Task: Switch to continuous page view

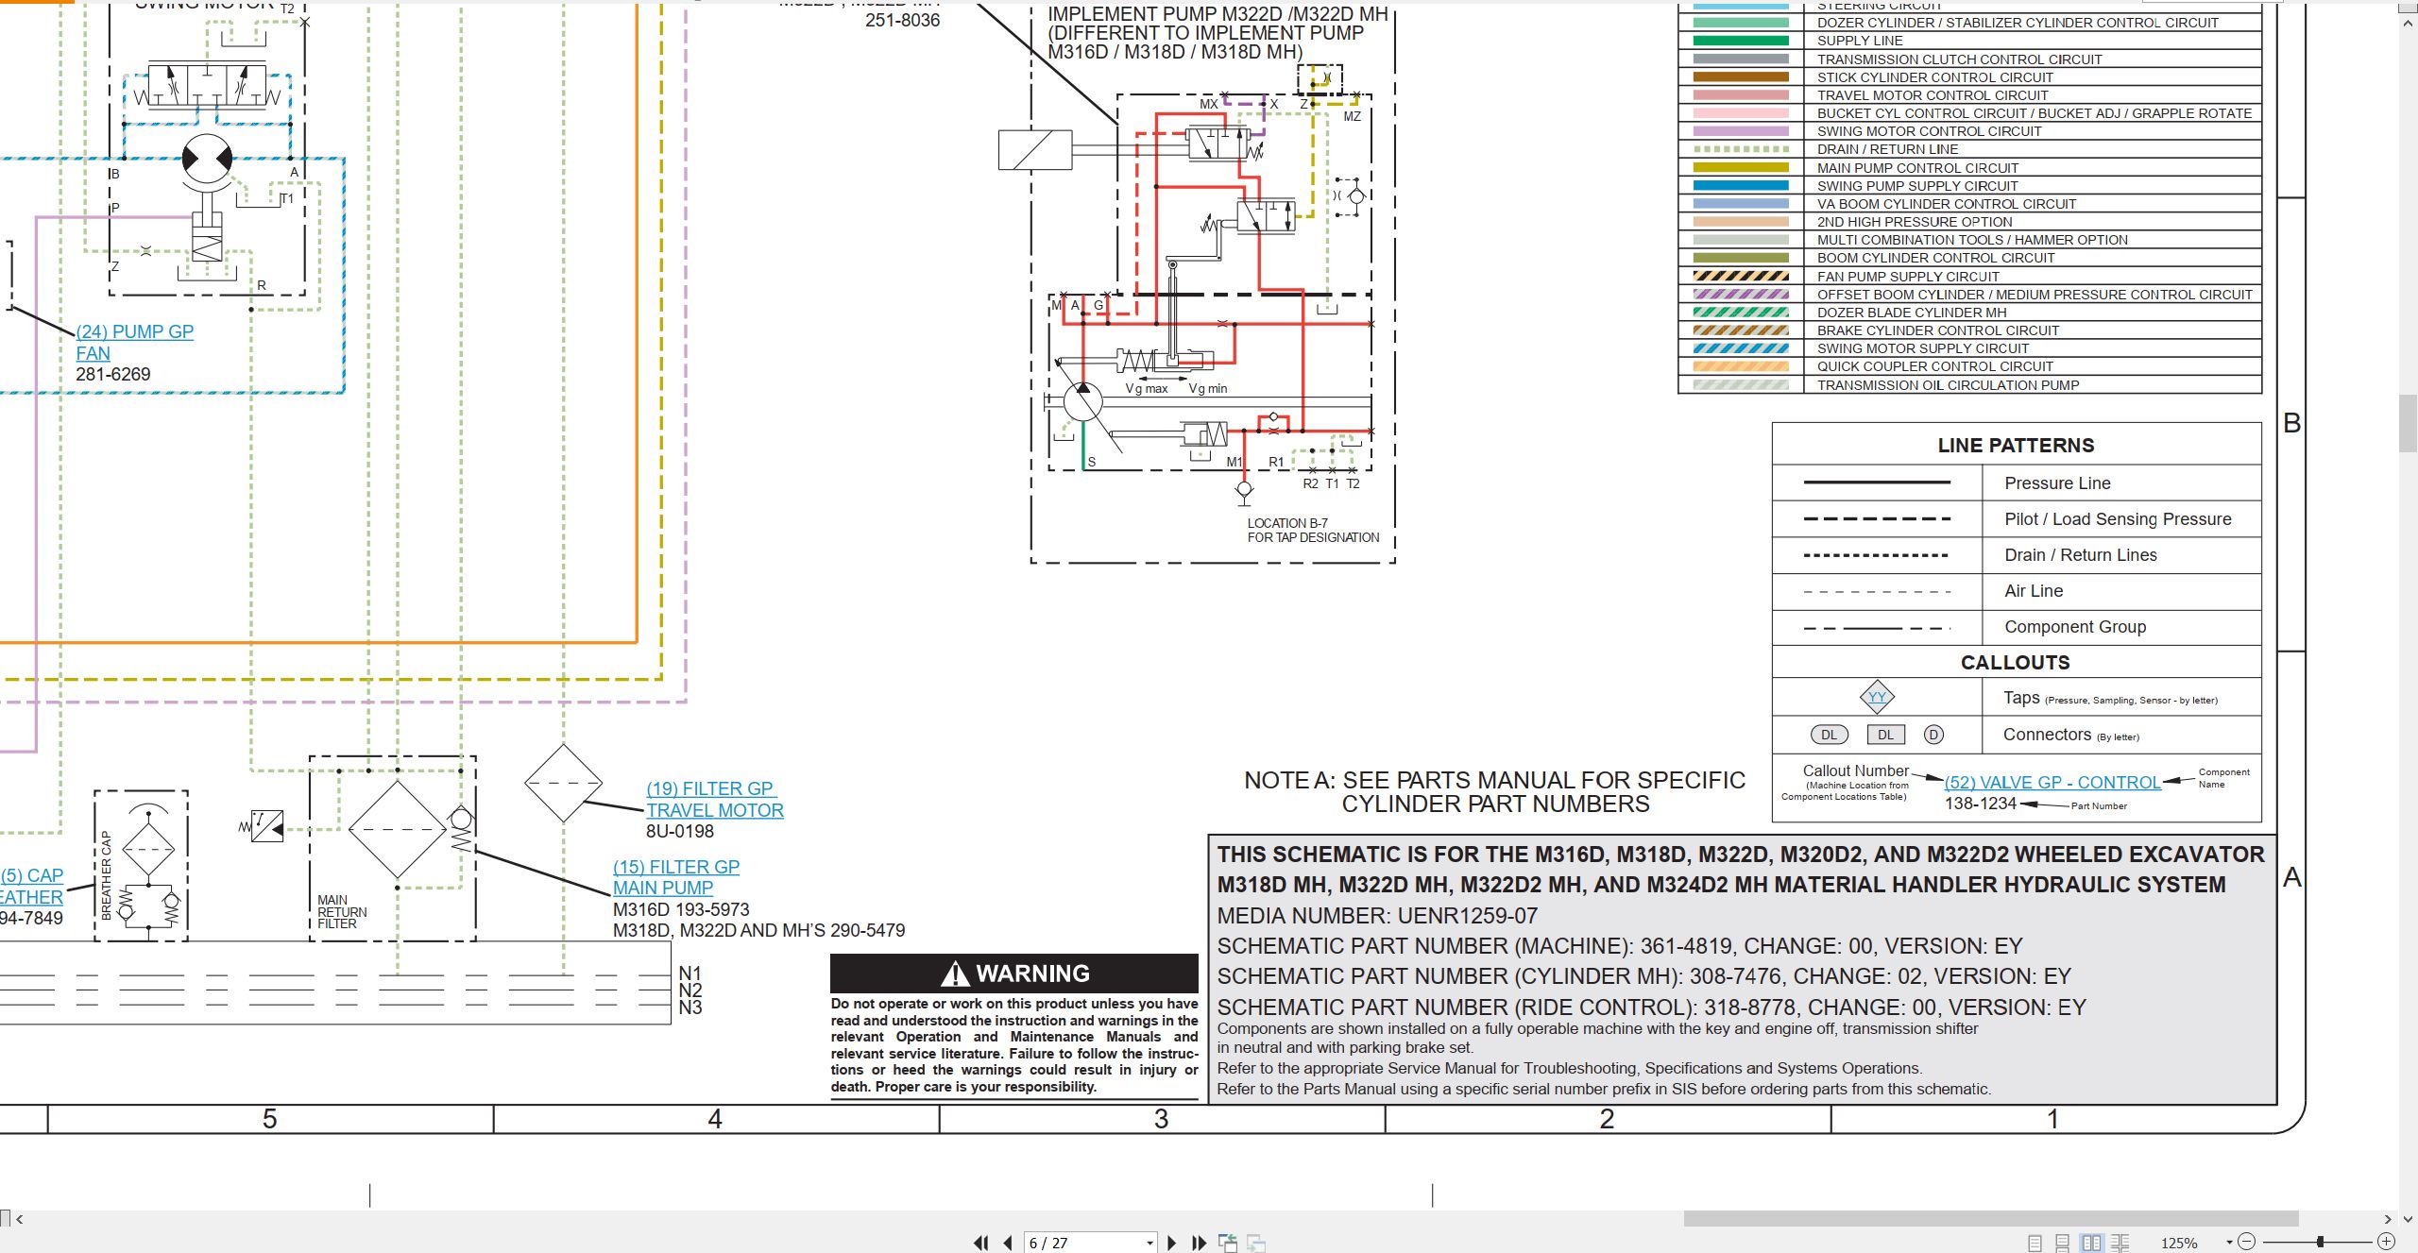Action: (2063, 1243)
